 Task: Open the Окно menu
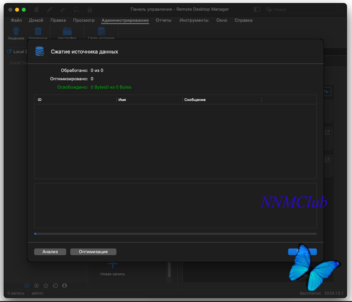pos(222,20)
